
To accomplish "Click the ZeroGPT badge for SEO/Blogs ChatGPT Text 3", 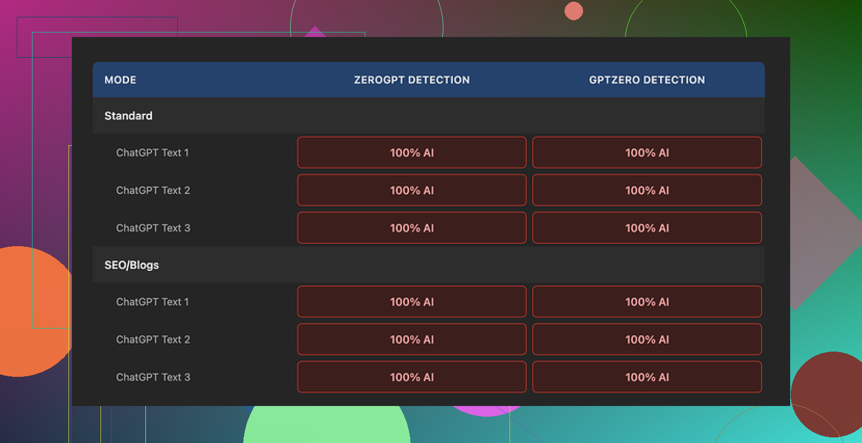I will [x=411, y=377].
